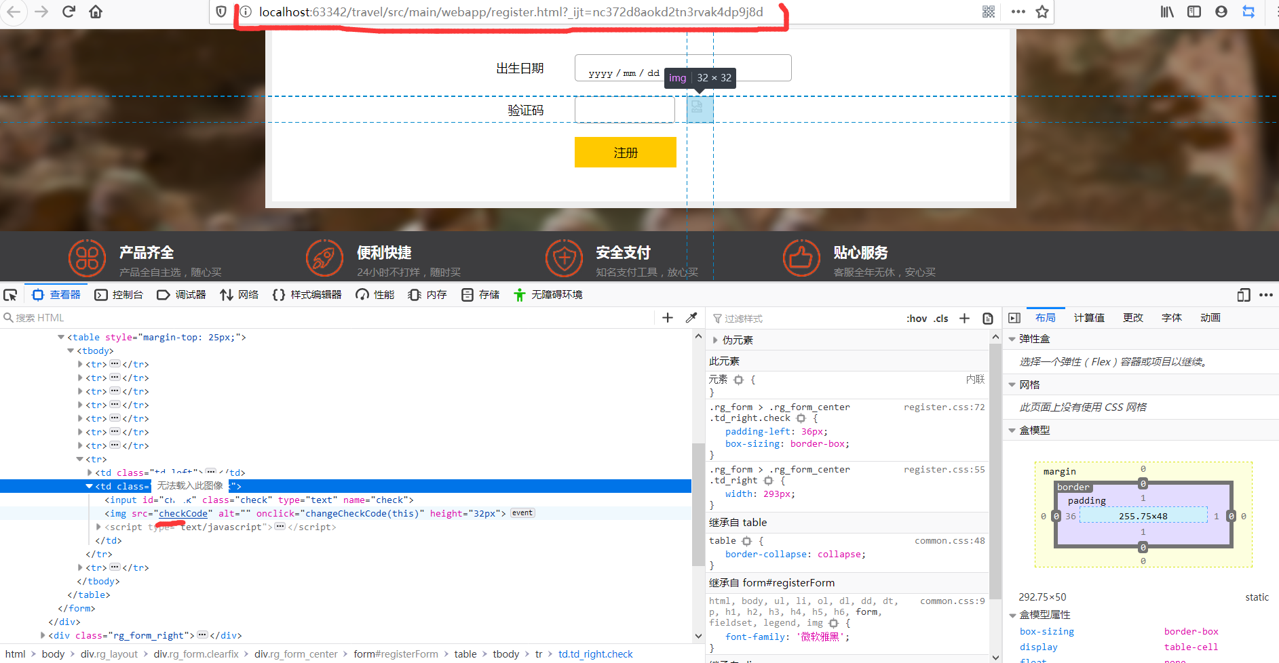This screenshot has width=1279, height=663.
Task: Open the Firefox account icon
Action: [x=1221, y=12]
